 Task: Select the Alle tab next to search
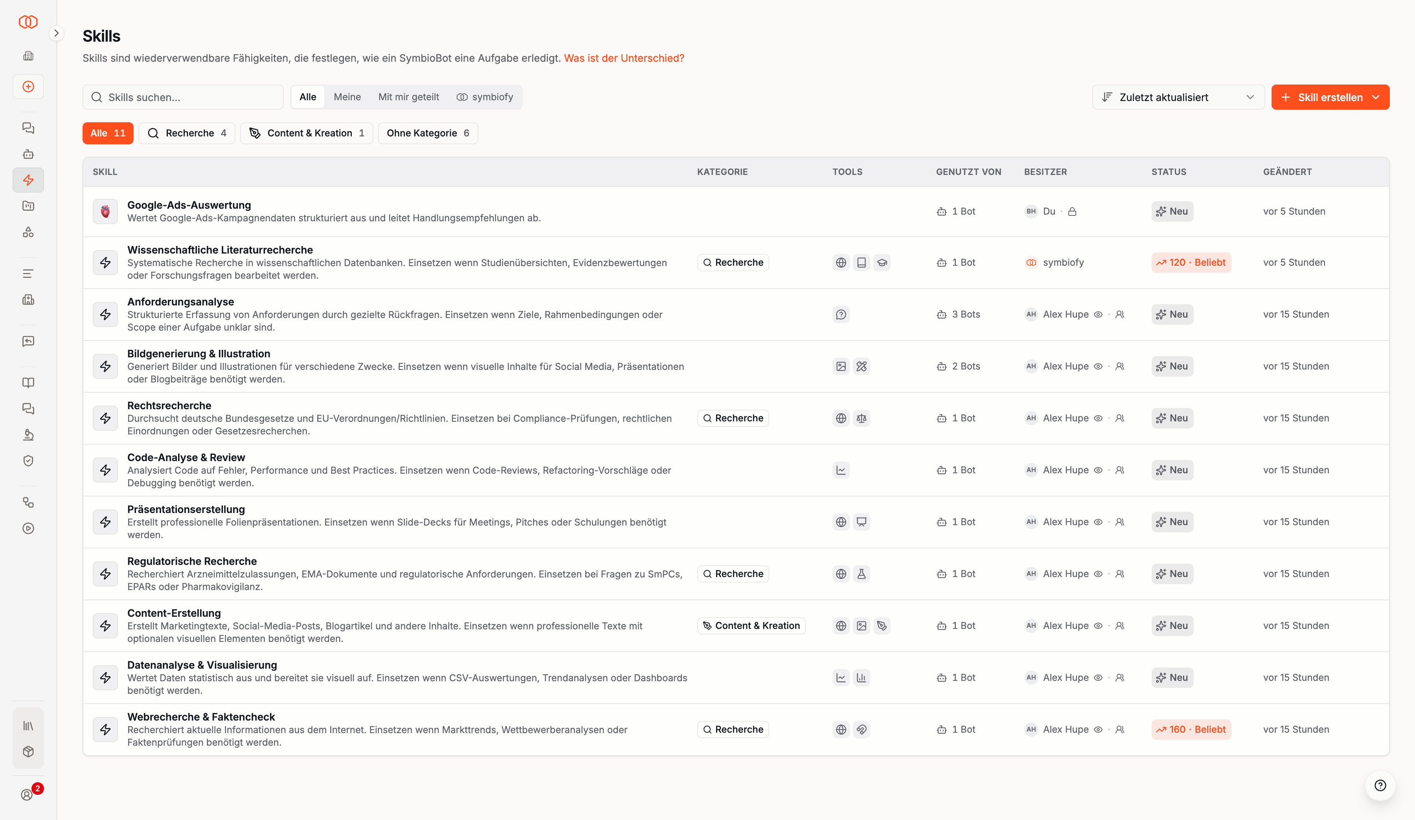point(308,97)
